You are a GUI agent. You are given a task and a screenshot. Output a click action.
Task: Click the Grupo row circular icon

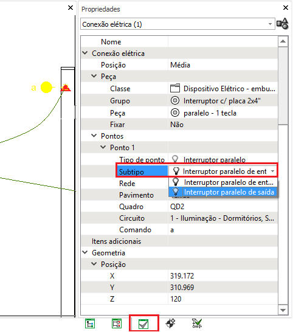pos(175,100)
